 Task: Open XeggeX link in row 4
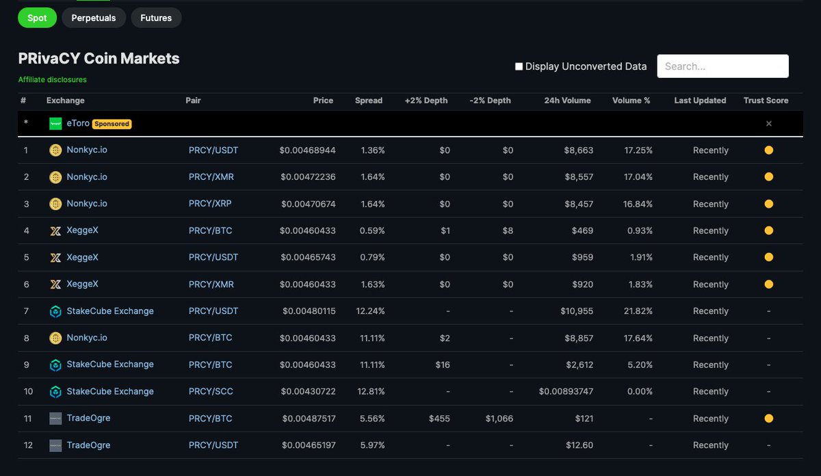tap(83, 230)
